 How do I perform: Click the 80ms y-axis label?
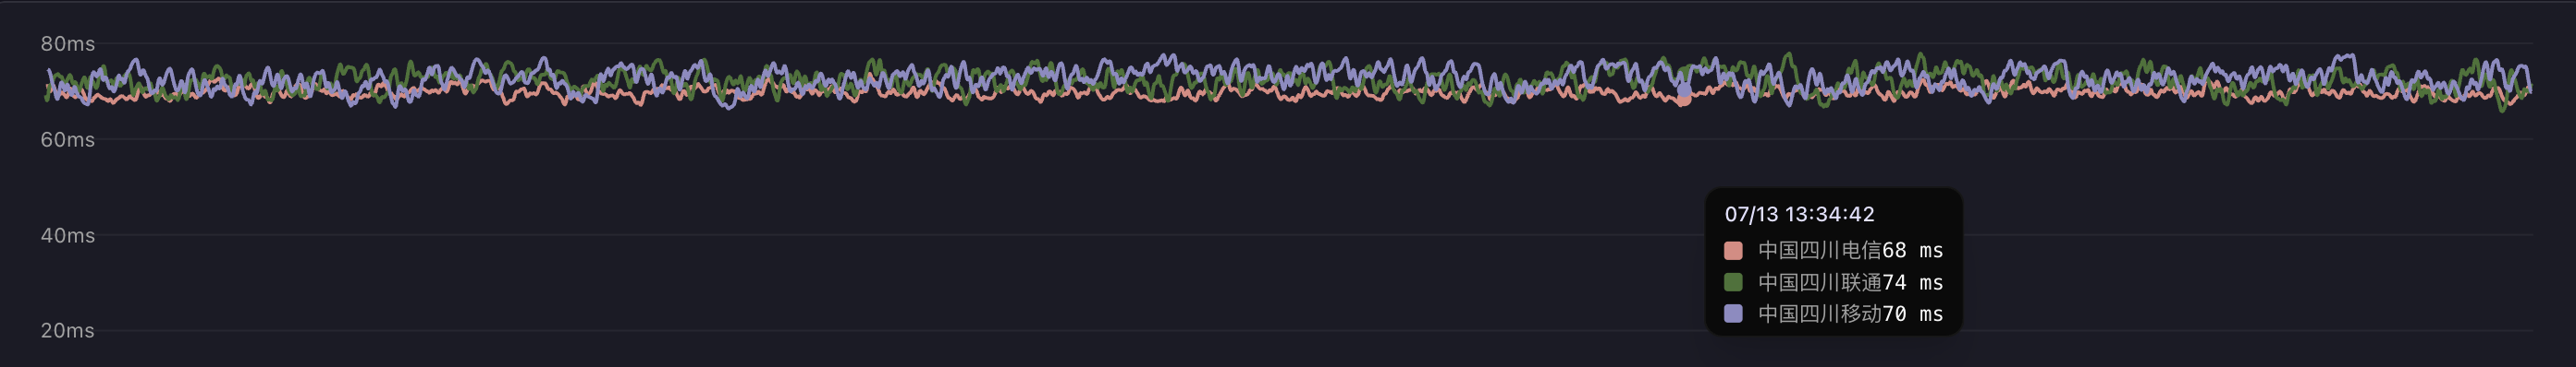(67, 44)
